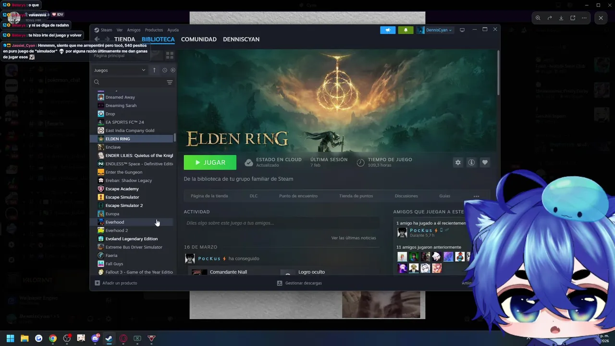Click the cloud status icon

pyautogui.click(x=249, y=162)
